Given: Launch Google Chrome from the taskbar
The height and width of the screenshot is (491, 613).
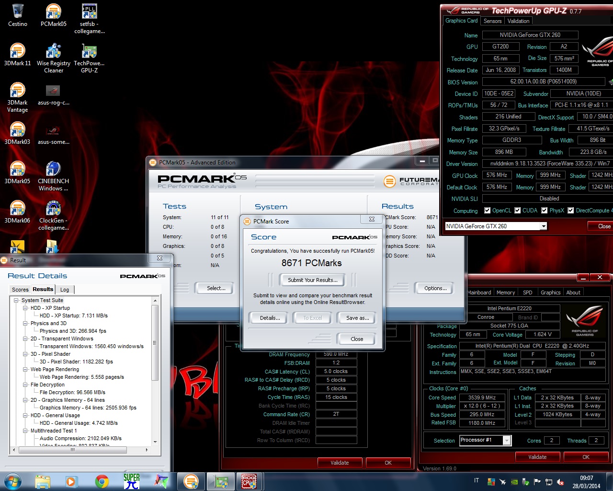Looking at the screenshot, I should pos(102,481).
